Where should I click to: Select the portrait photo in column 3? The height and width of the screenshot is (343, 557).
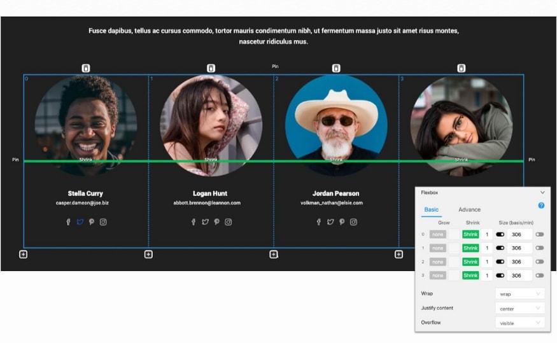tap(461, 125)
